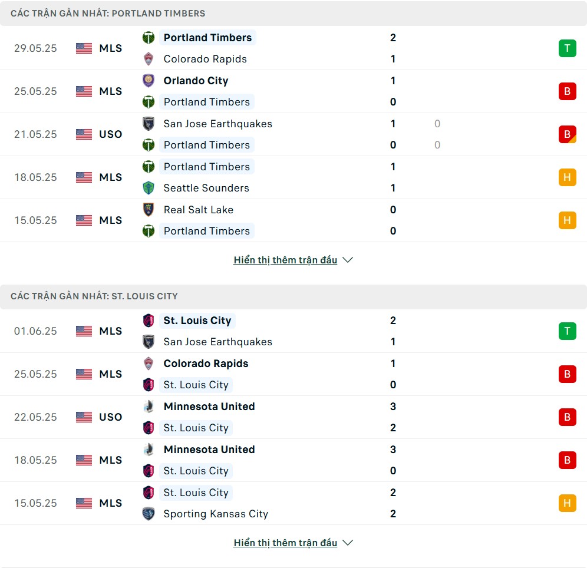Open the 'Hiển thị thêm trận đấu' link under St. Louis City
The height and width of the screenshot is (568, 587).
[x=285, y=543]
